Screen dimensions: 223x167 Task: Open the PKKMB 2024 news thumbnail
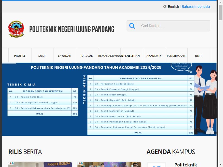pyautogui.click(x=40, y=164)
